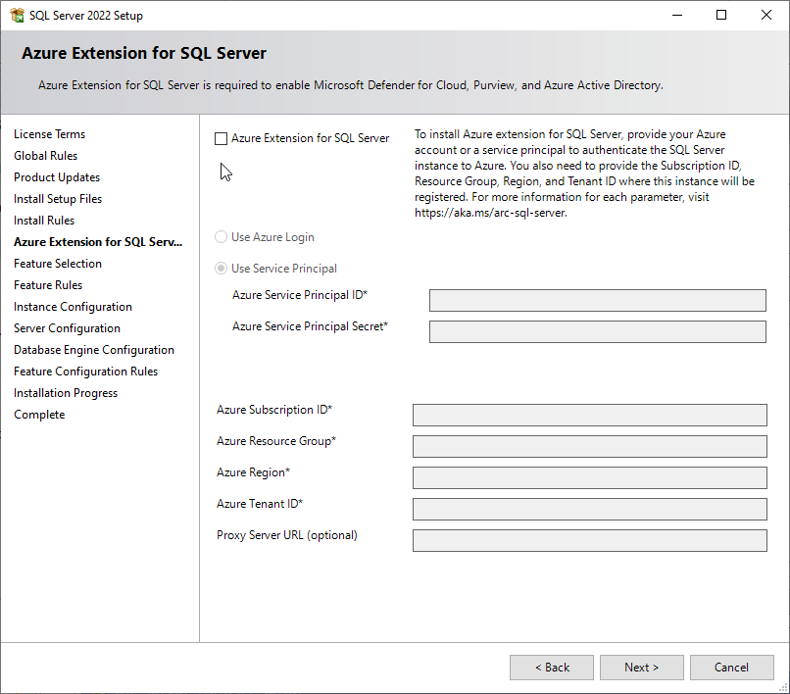Focus the Azure Tenant ID field
The image size is (790, 694).
589,509
